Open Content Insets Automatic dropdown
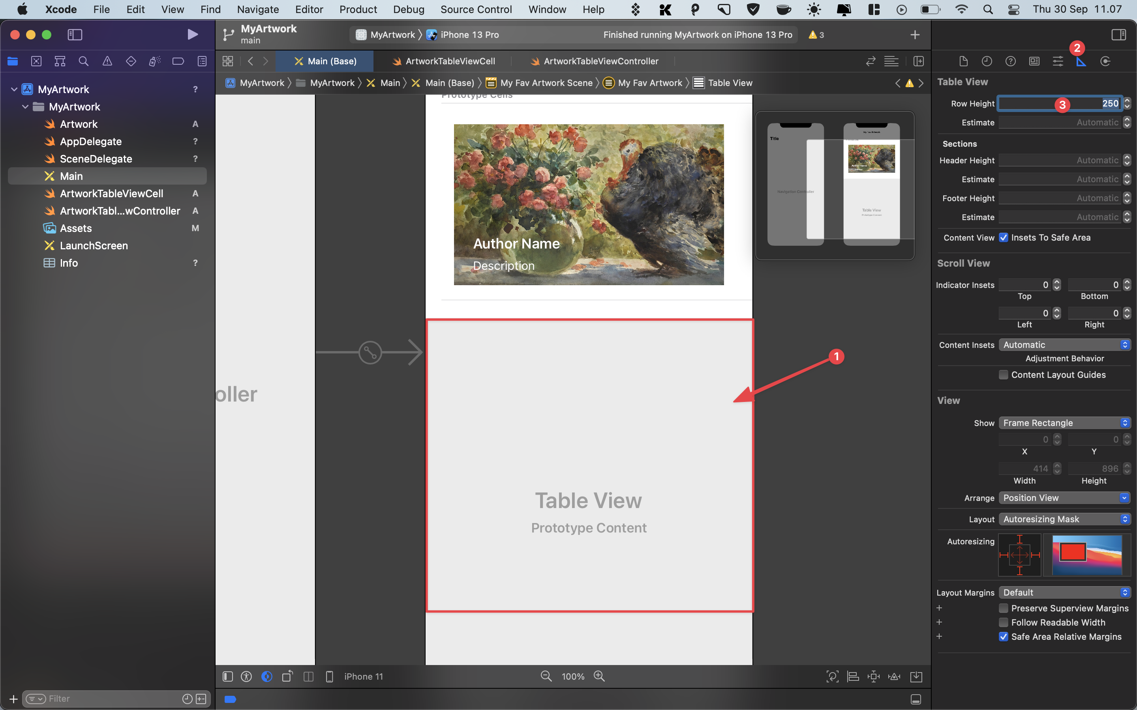 pos(1065,345)
